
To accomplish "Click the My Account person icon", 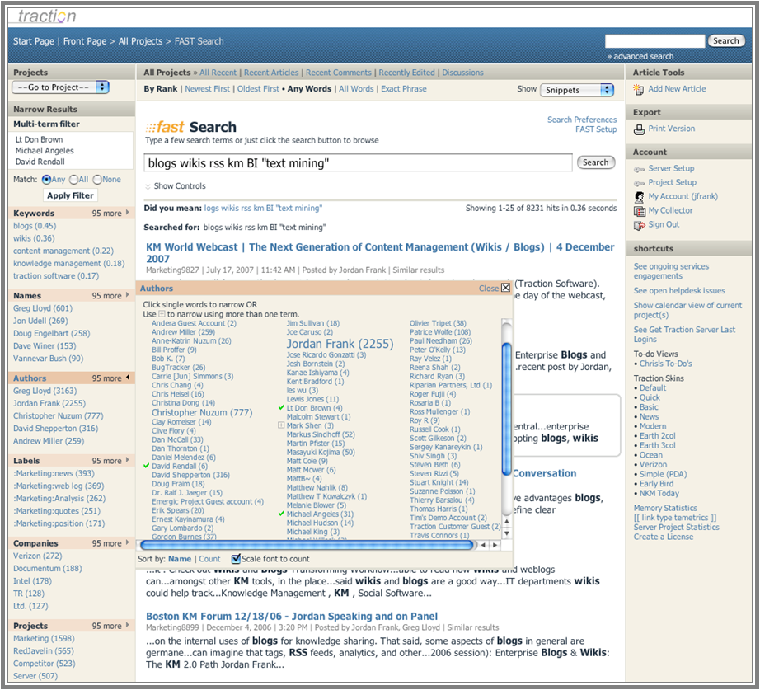I will click(x=640, y=197).
